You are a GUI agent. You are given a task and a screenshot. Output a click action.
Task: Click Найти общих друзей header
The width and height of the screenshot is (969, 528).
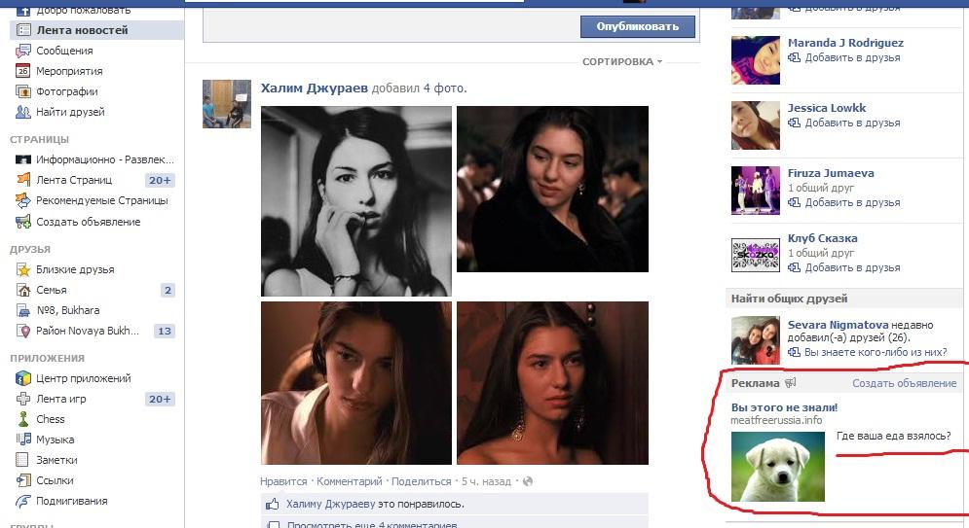[x=789, y=299]
